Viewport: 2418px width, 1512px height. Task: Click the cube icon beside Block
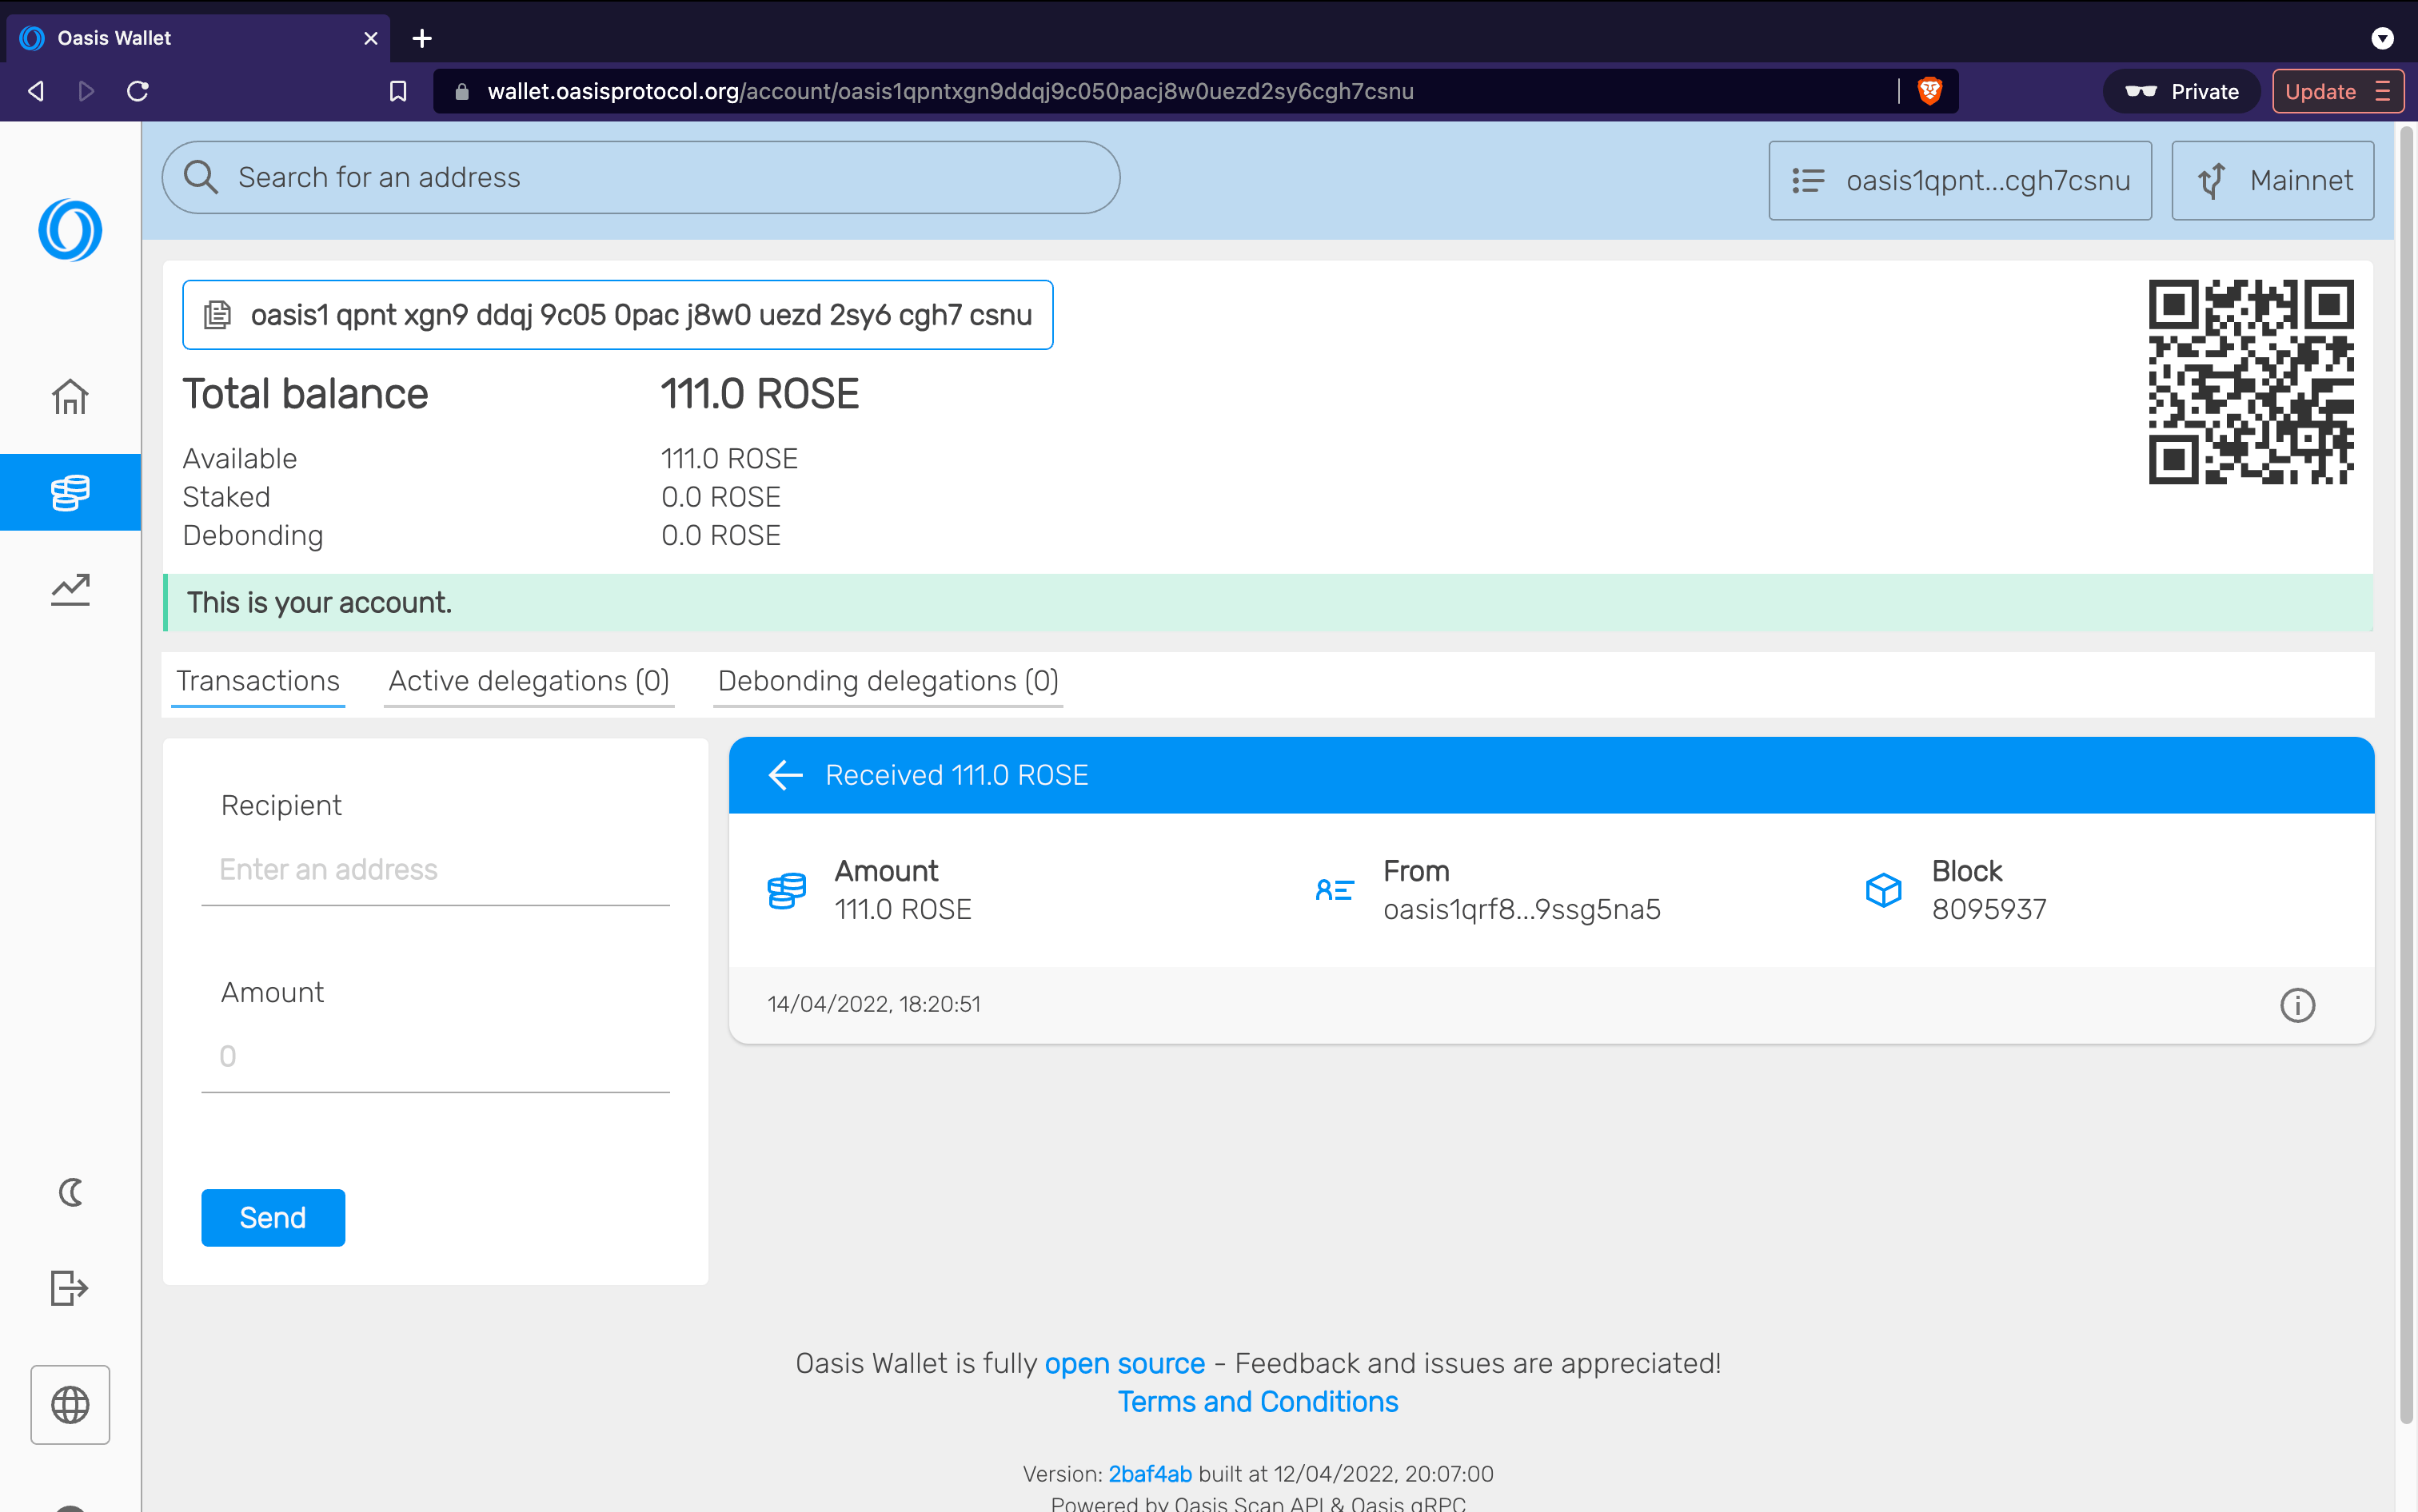point(1884,890)
